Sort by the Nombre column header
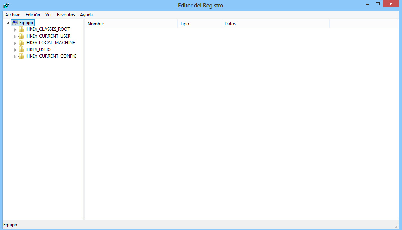Image resolution: width=402 pixels, height=230 pixels. pyautogui.click(x=131, y=24)
